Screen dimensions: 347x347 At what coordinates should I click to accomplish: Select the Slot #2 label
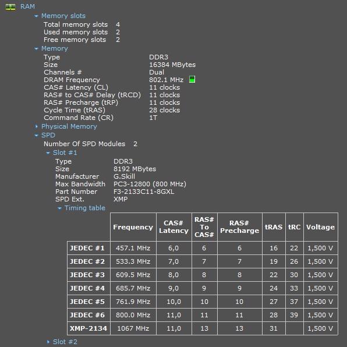[65, 342]
